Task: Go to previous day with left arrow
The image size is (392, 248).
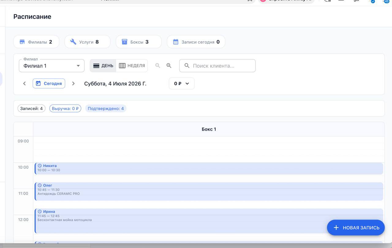Action: click(x=24, y=83)
